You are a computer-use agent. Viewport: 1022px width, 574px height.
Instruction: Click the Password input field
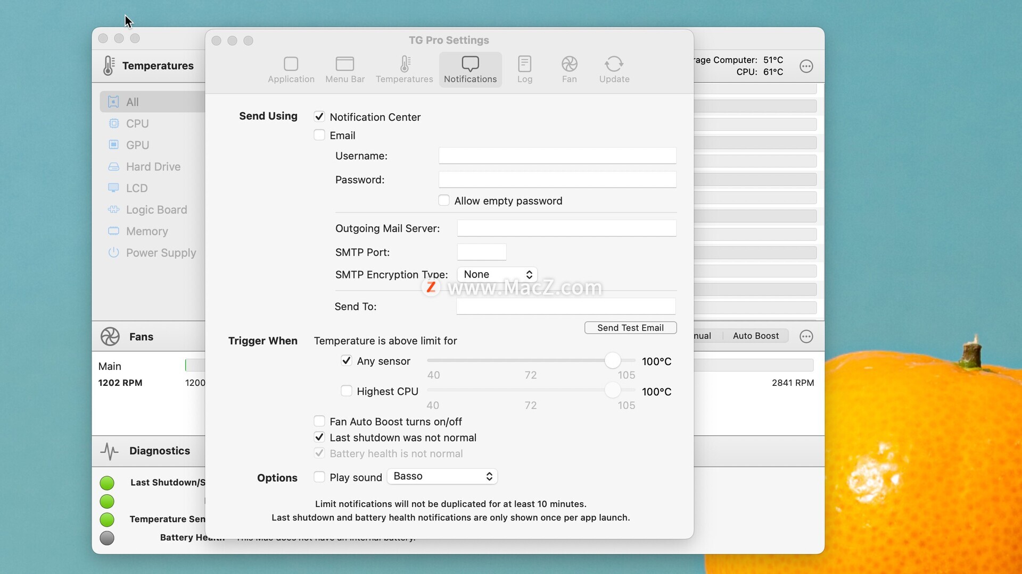(x=557, y=180)
